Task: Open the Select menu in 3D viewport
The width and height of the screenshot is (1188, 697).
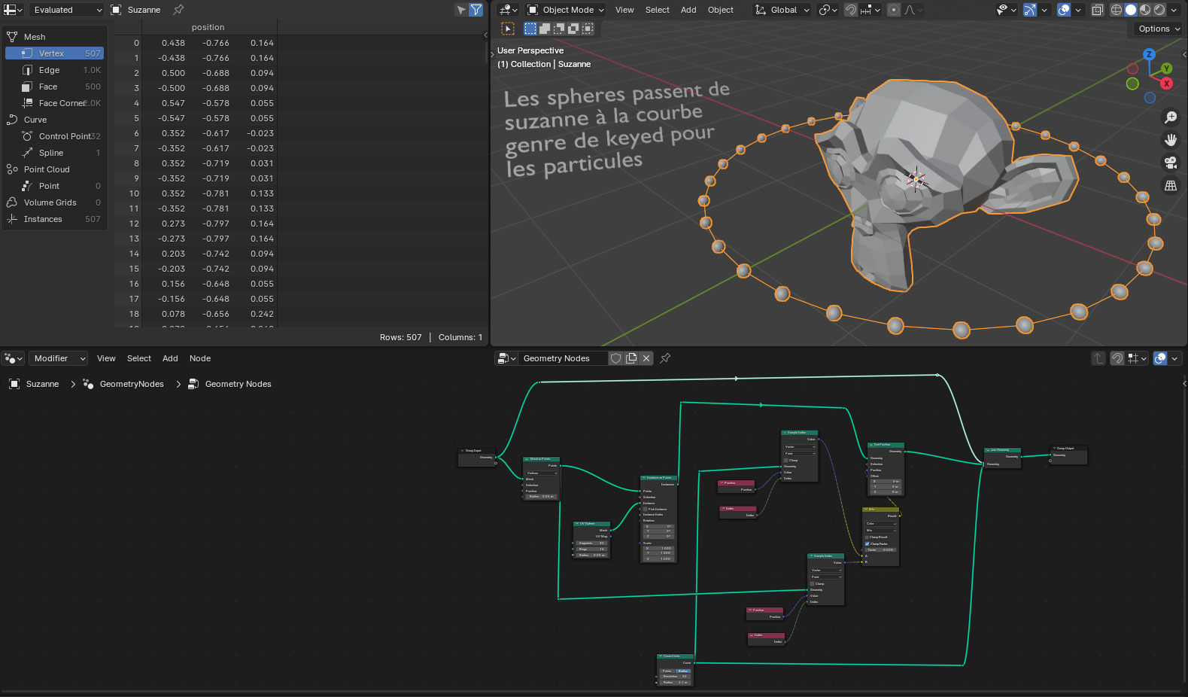Action: click(658, 10)
